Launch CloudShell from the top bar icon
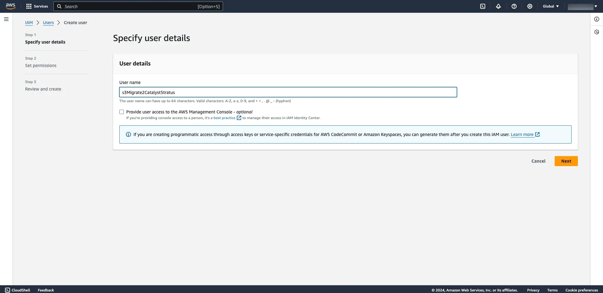 tap(483, 6)
